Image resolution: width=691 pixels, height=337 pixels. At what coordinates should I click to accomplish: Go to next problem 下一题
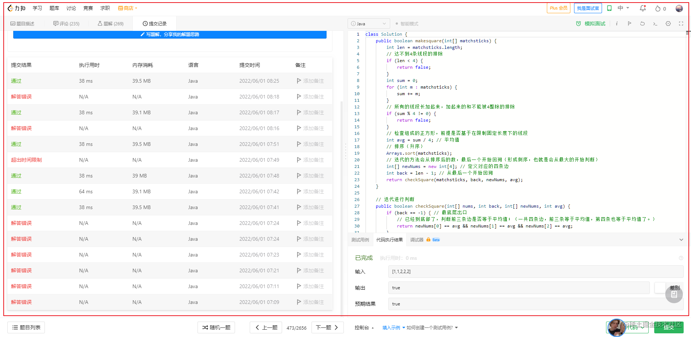click(327, 327)
